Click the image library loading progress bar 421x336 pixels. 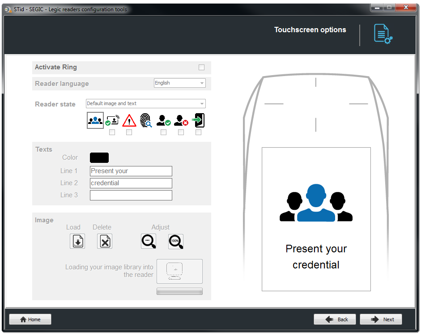pos(179,291)
